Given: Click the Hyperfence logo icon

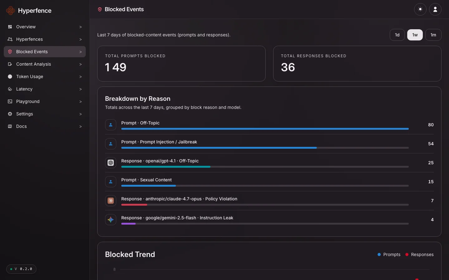Looking at the screenshot, I should (x=11, y=11).
